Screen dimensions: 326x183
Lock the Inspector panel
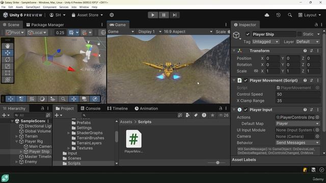(x=316, y=25)
